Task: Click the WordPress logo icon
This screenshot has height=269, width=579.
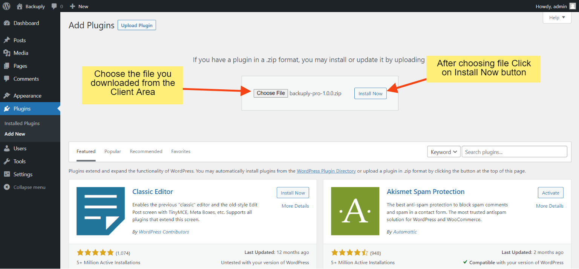Action: [x=6, y=6]
